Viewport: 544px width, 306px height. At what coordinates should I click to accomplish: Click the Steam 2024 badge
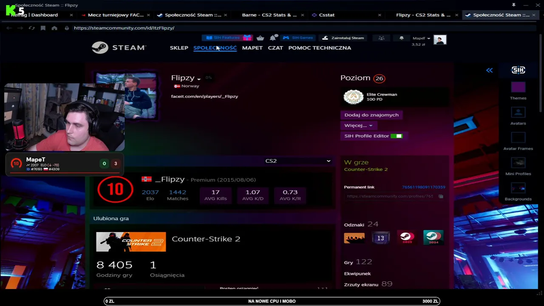[433, 237]
